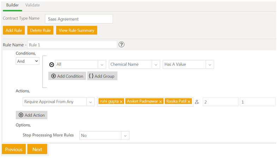278x159 pixels.
Task: Click Add Action button
Action: click(31, 115)
